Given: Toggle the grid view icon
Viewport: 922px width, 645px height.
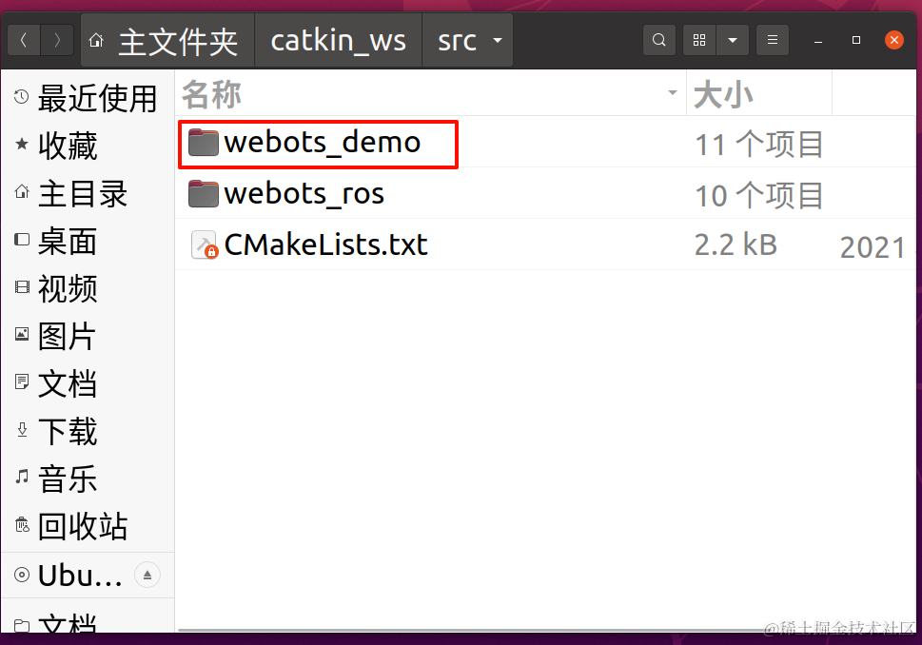Looking at the screenshot, I should (699, 40).
